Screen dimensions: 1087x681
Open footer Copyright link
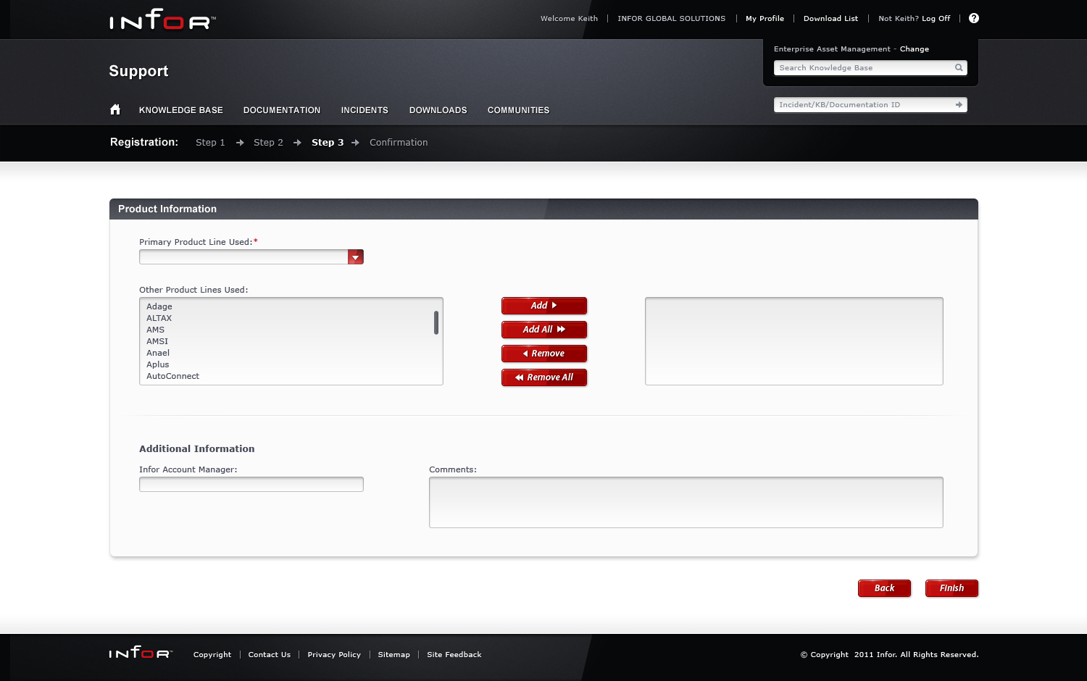tap(212, 655)
